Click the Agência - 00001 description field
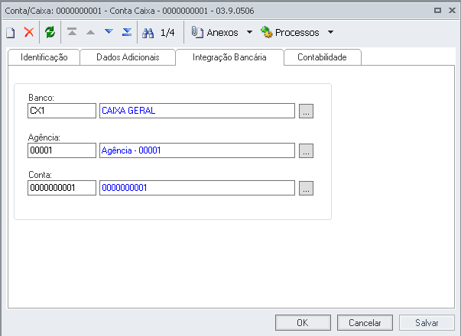The image size is (461, 336). pos(197,150)
